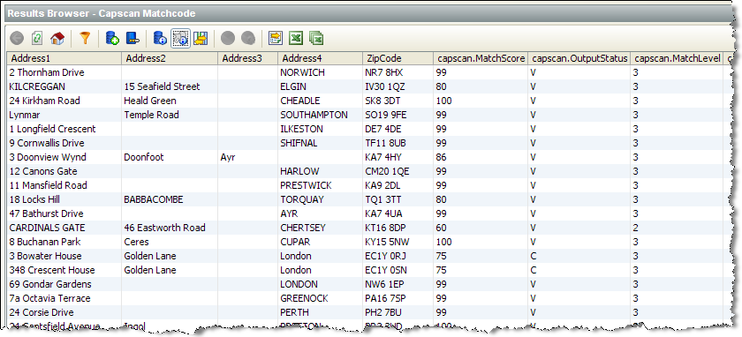
Task: Click the capscan.MatchLevel column header
Action: coord(677,58)
